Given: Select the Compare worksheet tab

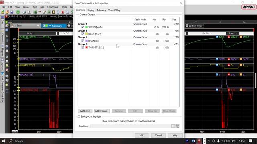Looking at the screenshot, I should click(x=54, y=26).
